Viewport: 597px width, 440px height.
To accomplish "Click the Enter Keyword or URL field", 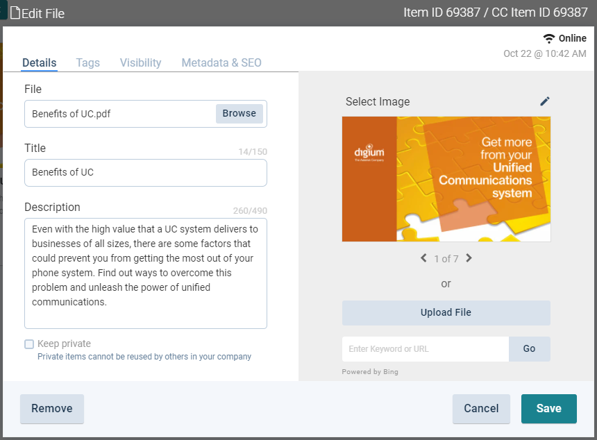I will [425, 349].
